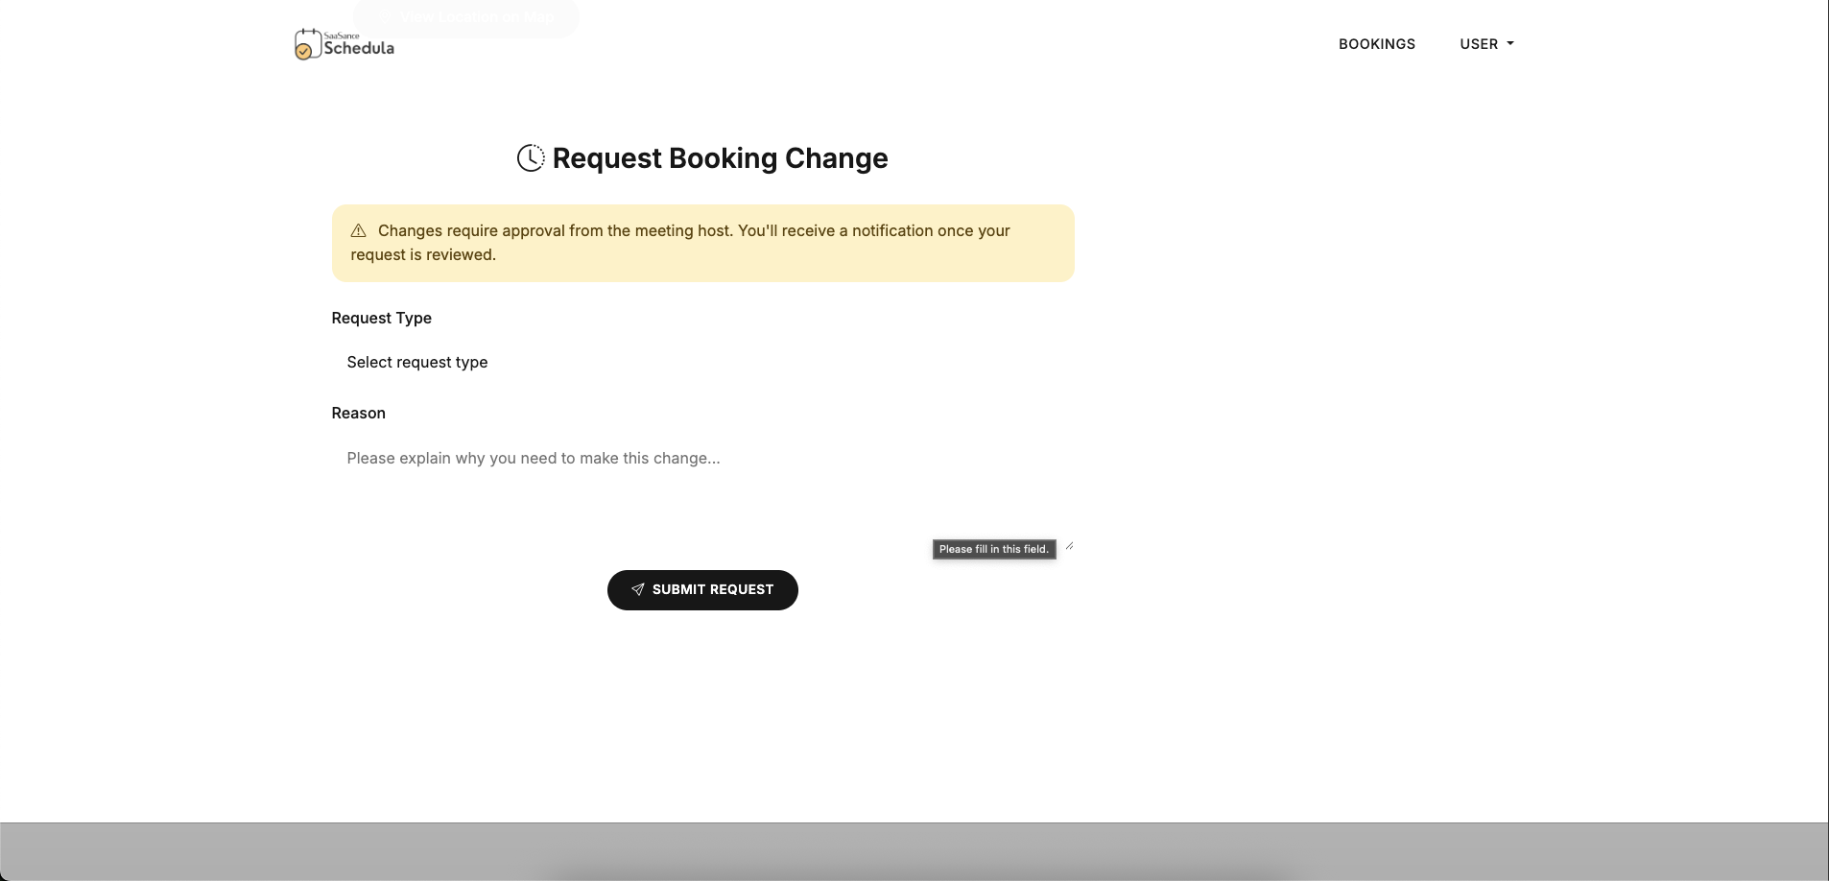The width and height of the screenshot is (1829, 881).
Task: Click the View Location on Map button
Action: (467, 16)
